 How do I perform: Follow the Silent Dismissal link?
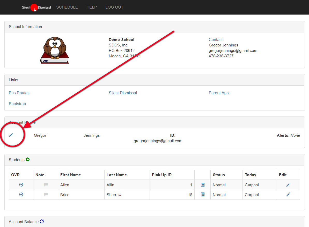[123, 93]
